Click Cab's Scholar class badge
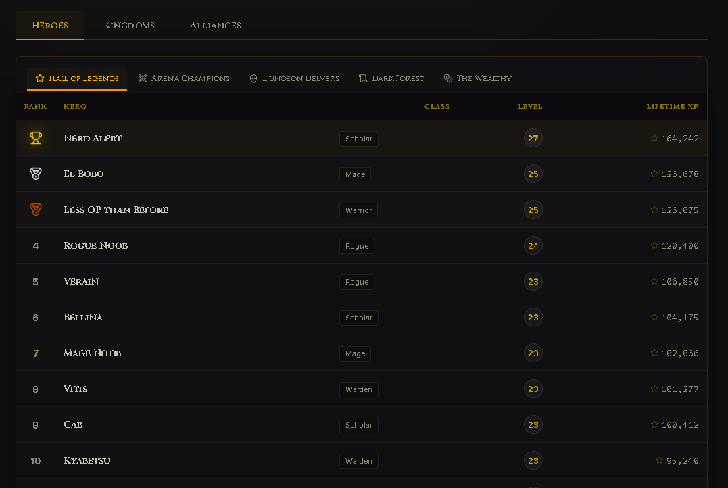The width and height of the screenshot is (728, 488). [359, 425]
